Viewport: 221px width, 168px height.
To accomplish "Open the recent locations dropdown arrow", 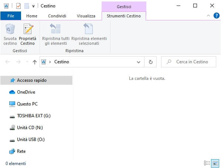I will point(27,62).
